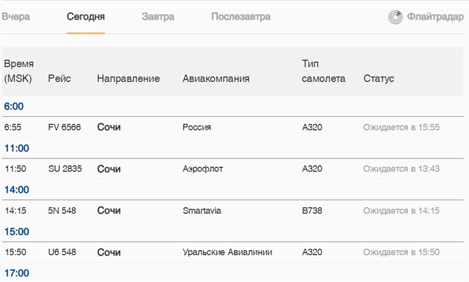Screen dimensions: 469x282
Task: Click the 15:00 time group header
Action: (x=16, y=231)
